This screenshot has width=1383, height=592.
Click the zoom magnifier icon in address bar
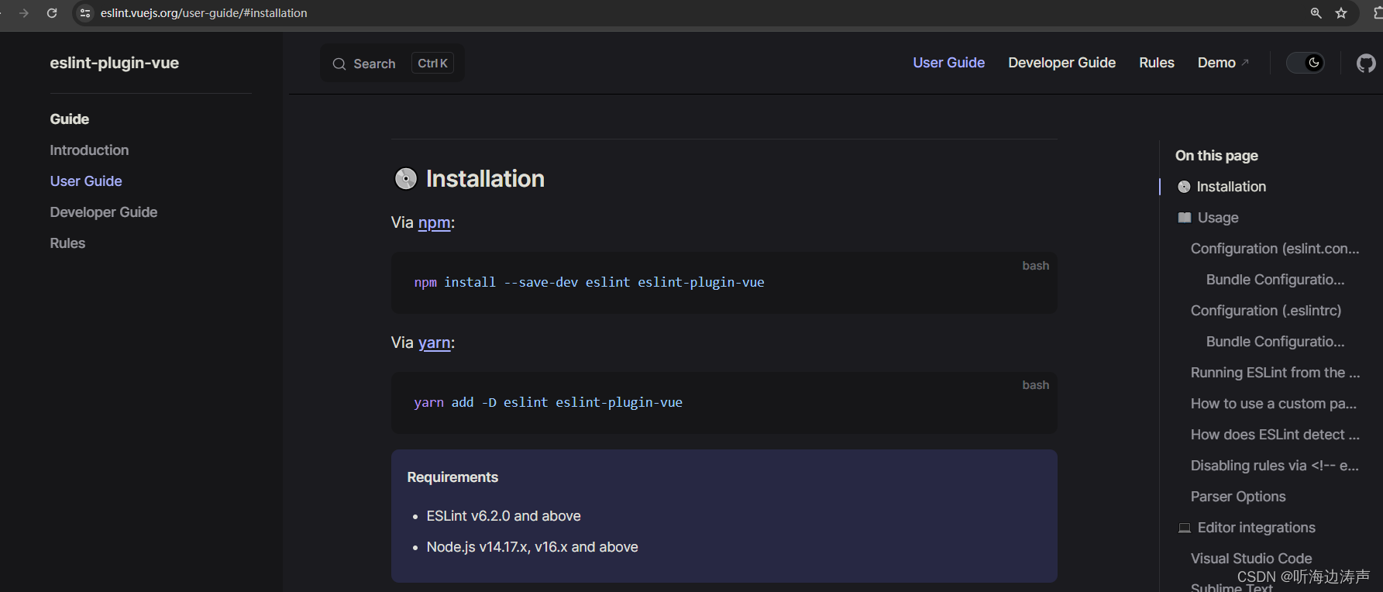[x=1316, y=13]
